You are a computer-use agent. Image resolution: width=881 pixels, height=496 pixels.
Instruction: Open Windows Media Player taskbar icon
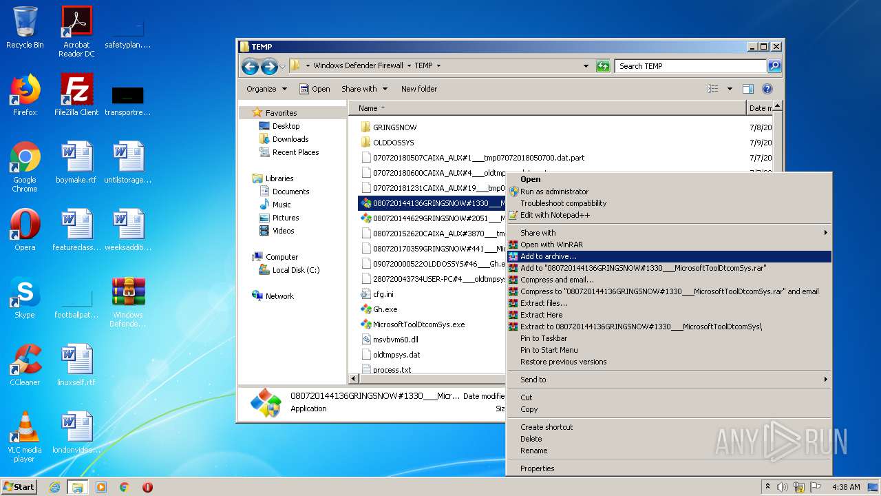[x=101, y=487]
